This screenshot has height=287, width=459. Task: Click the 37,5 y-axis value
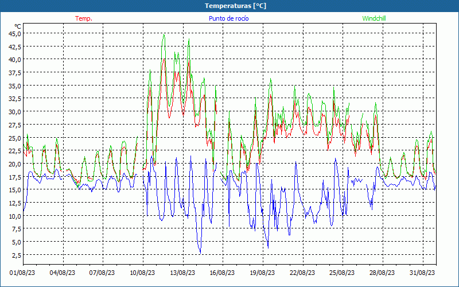click(x=14, y=73)
